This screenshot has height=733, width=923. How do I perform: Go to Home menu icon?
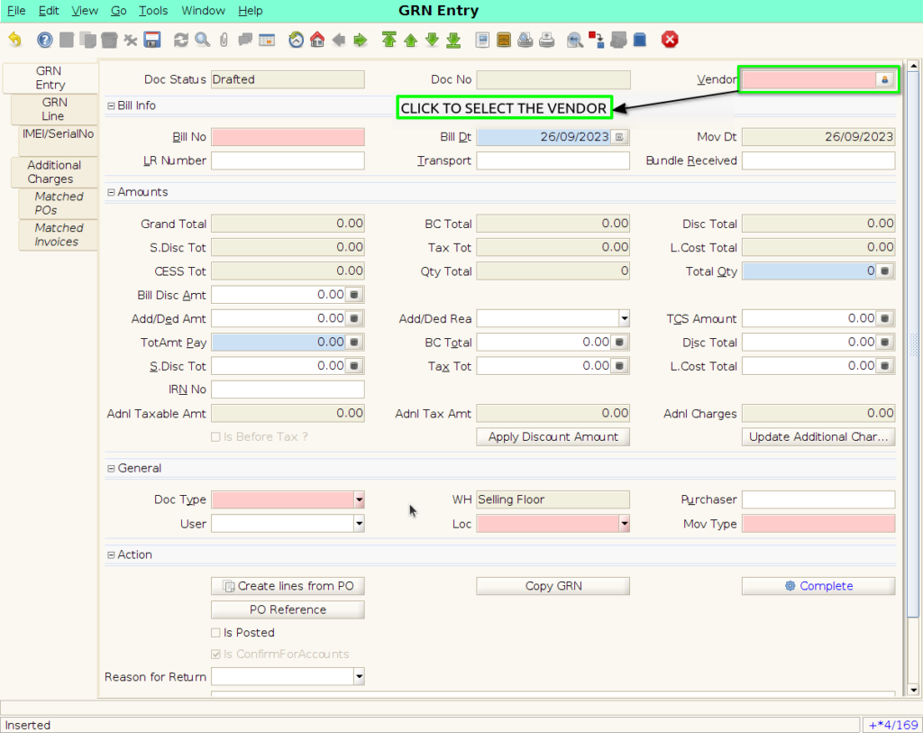point(317,40)
